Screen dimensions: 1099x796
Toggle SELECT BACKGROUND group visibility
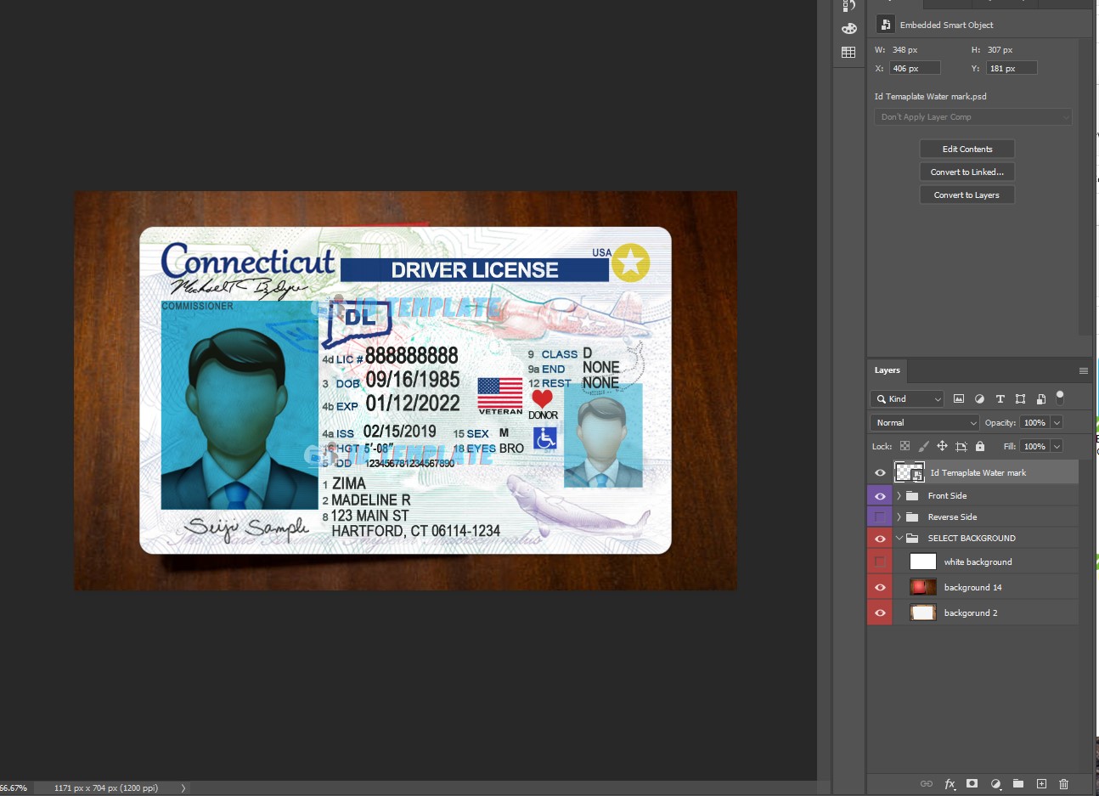tap(880, 538)
